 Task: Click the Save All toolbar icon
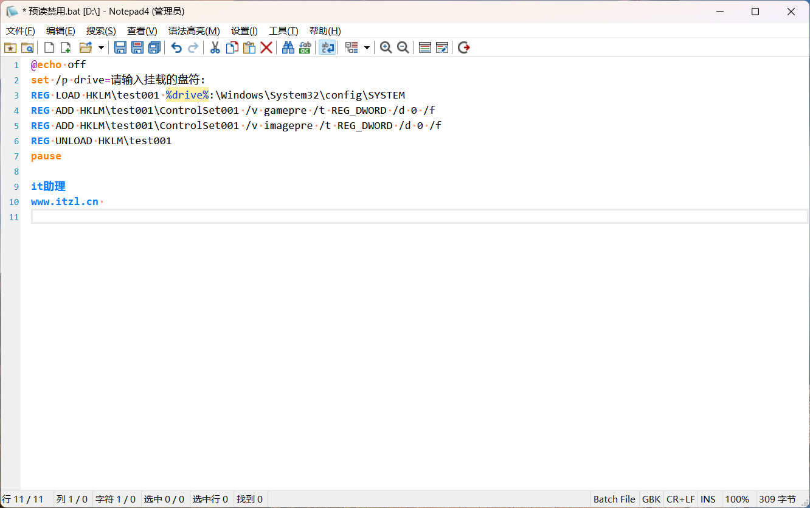coord(154,47)
